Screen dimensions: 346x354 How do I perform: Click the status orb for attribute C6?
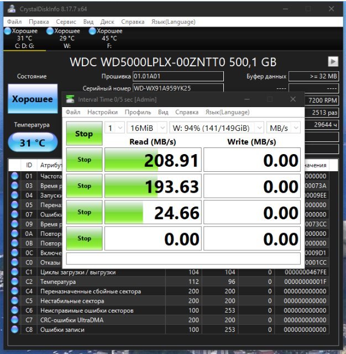(15, 310)
